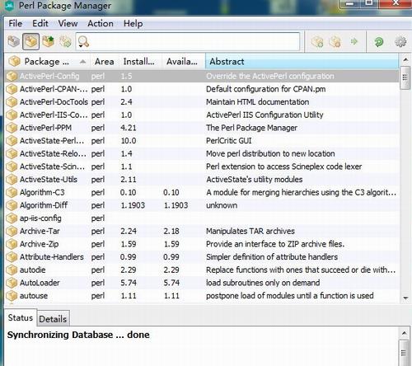Sort by Package name column header arrow
Viewport: 412px width, 366px height.
coord(82,62)
